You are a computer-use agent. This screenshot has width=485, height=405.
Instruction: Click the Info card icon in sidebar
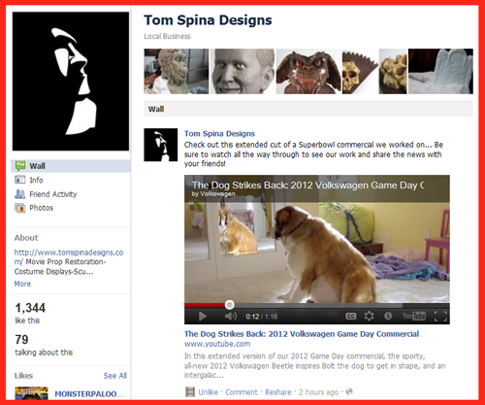point(20,180)
